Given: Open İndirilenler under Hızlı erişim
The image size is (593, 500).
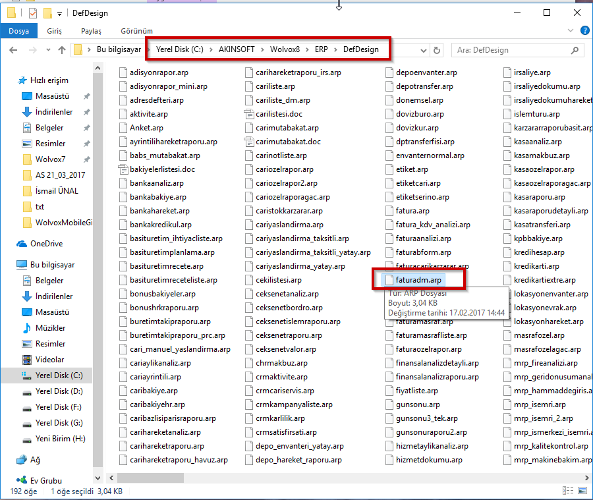Looking at the screenshot, I should [x=54, y=112].
